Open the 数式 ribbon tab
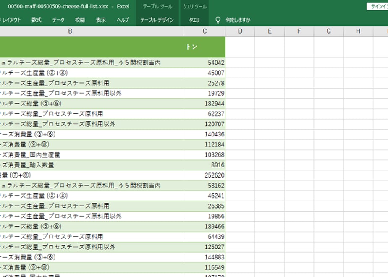 tap(37, 20)
